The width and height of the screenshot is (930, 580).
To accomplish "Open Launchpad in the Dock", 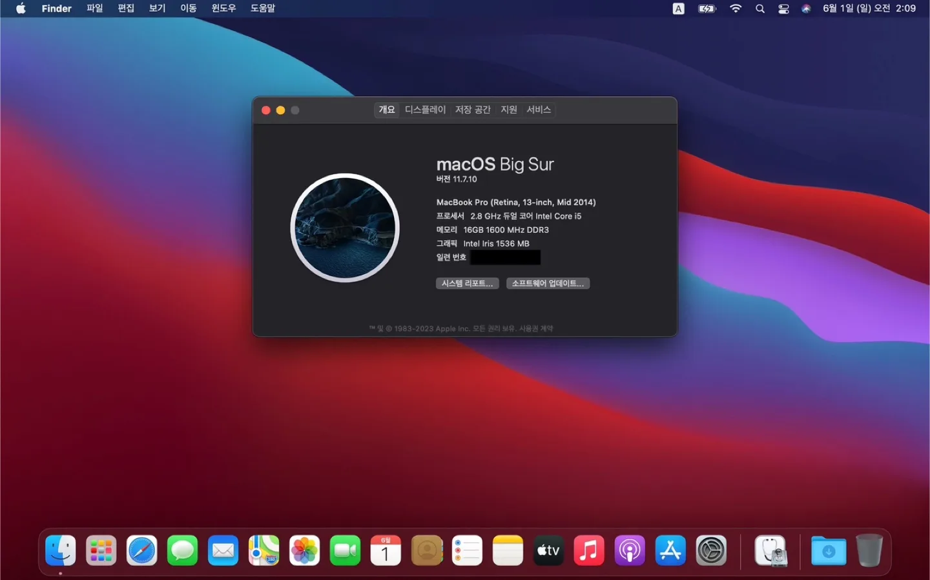I will click(x=101, y=550).
